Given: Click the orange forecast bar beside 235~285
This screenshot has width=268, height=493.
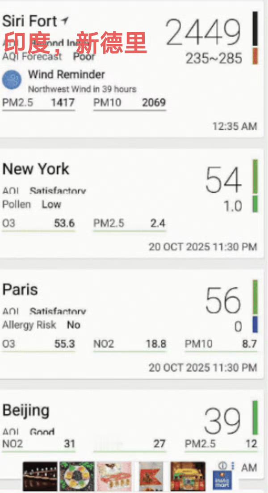Looking at the screenshot, I should (255, 56).
